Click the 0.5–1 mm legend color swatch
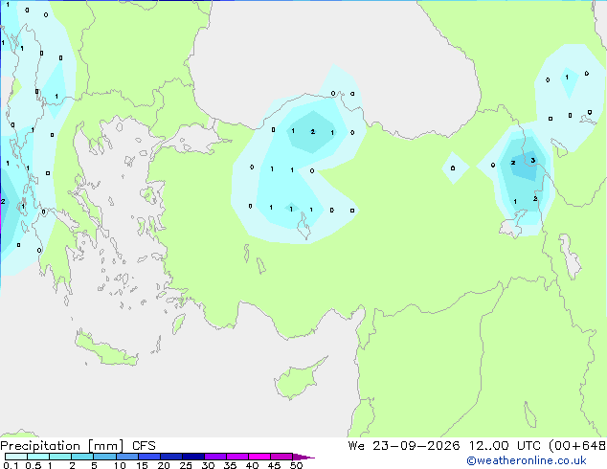 pos(38,457)
